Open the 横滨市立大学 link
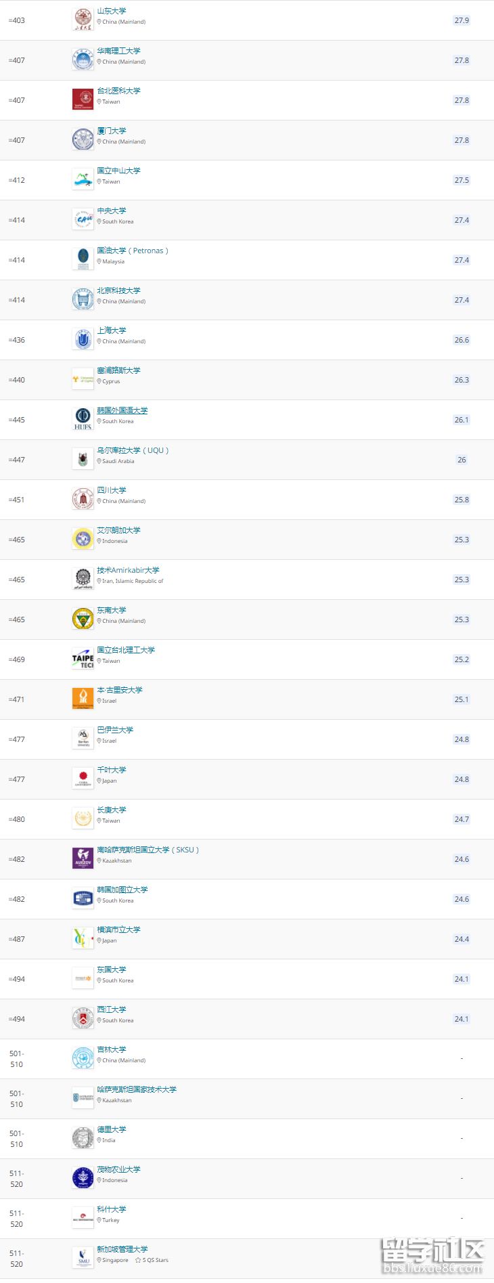This screenshot has width=494, height=1283. 118,930
